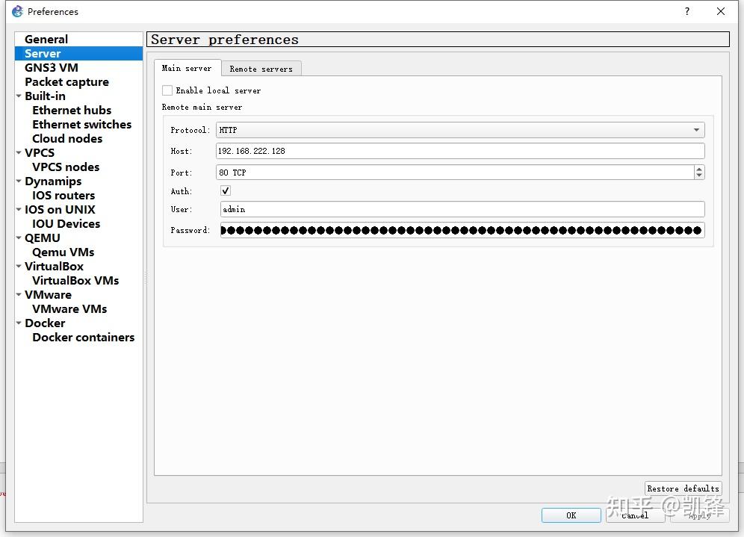Open Qemu VMs settings
This screenshot has width=744, height=537.
pyautogui.click(x=63, y=252)
